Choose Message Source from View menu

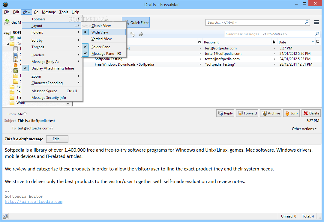point(52,91)
